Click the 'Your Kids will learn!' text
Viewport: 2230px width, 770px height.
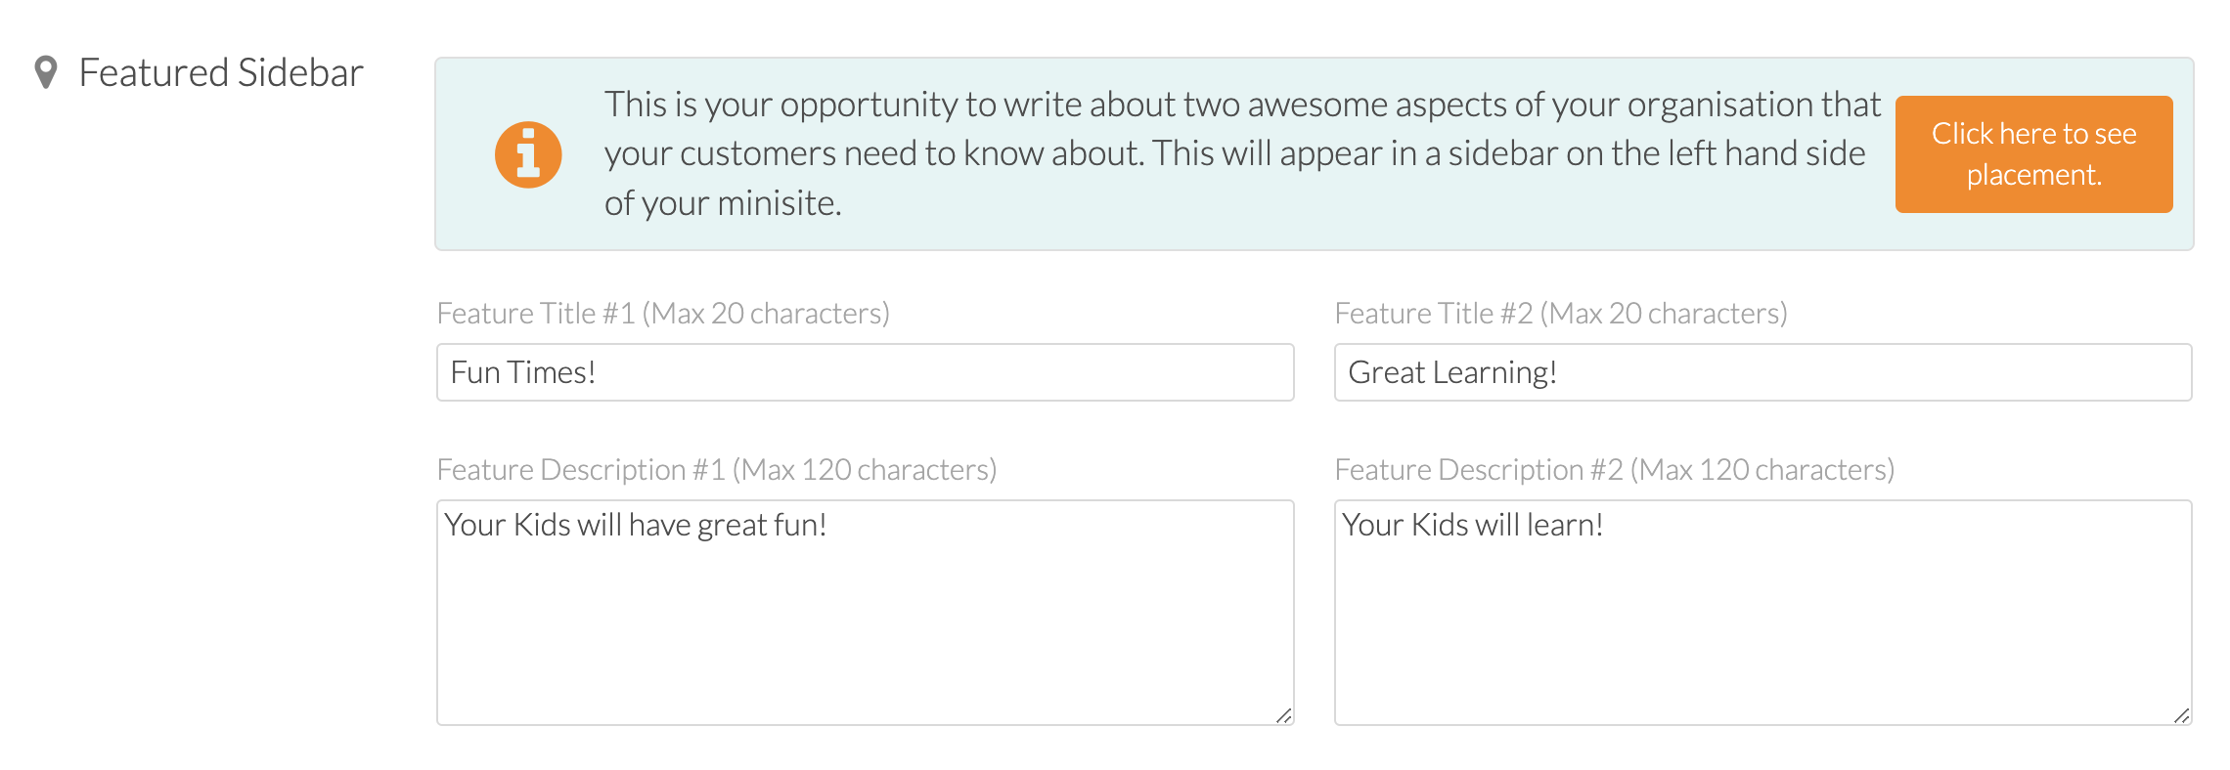click(1473, 525)
